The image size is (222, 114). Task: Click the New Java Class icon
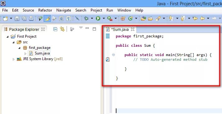(x=130, y=19)
